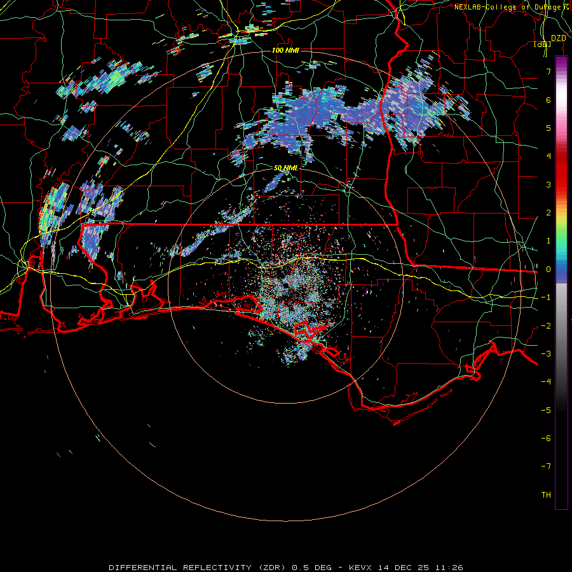Click the -3 value on the scale
This screenshot has height=572, width=572.
pyautogui.click(x=546, y=353)
